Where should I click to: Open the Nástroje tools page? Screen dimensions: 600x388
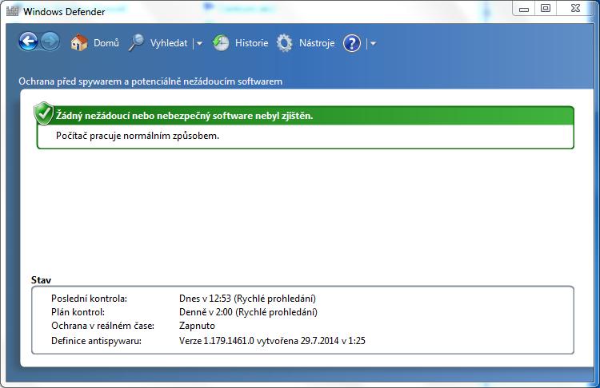pyautogui.click(x=317, y=43)
